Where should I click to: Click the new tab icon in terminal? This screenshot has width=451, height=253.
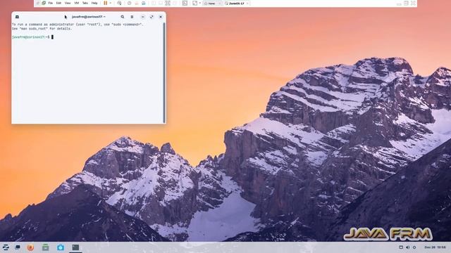(17, 17)
